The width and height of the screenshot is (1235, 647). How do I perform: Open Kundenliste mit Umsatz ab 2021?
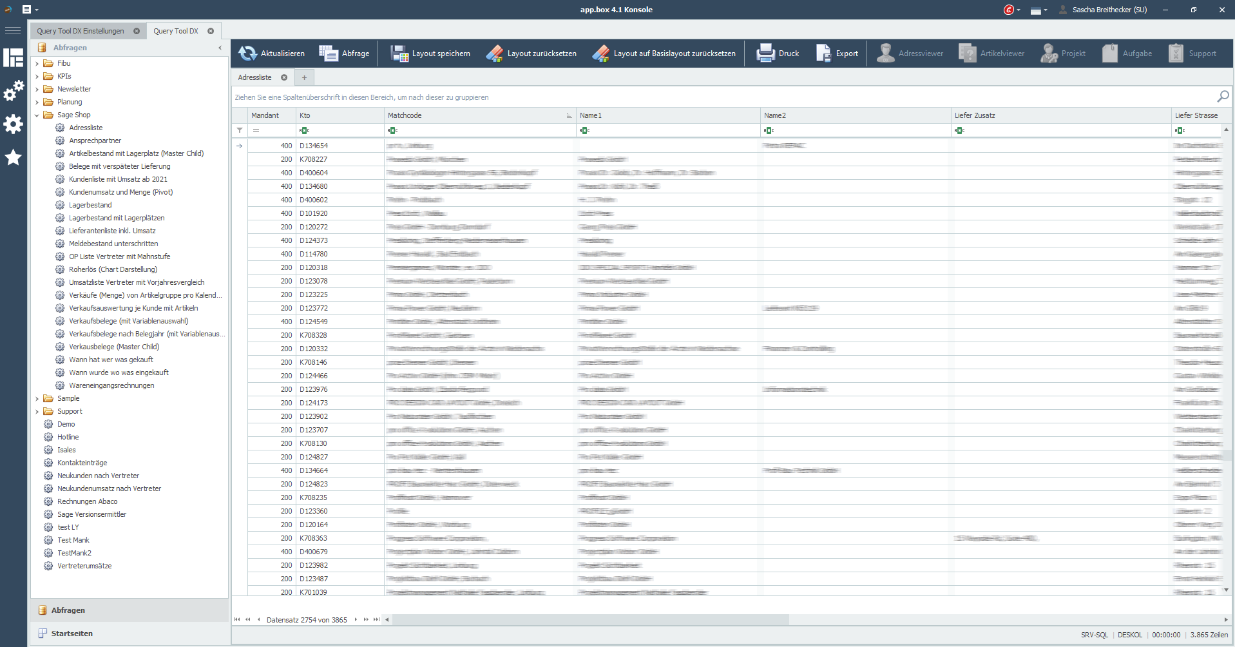tap(118, 179)
